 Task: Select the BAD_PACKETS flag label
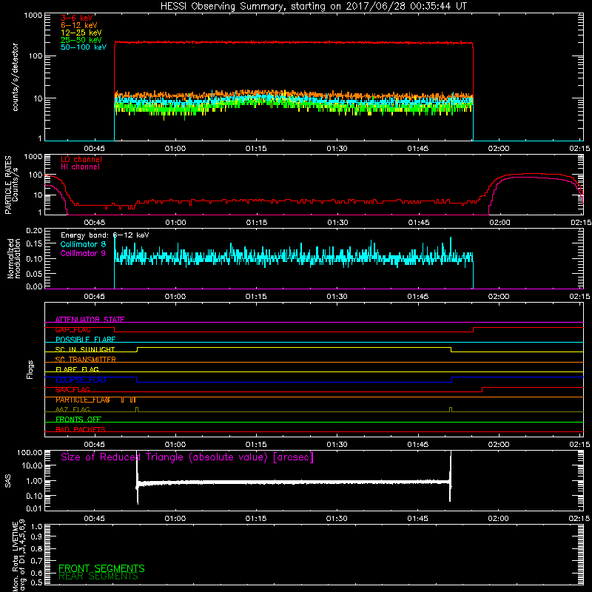[x=81, y=430]
